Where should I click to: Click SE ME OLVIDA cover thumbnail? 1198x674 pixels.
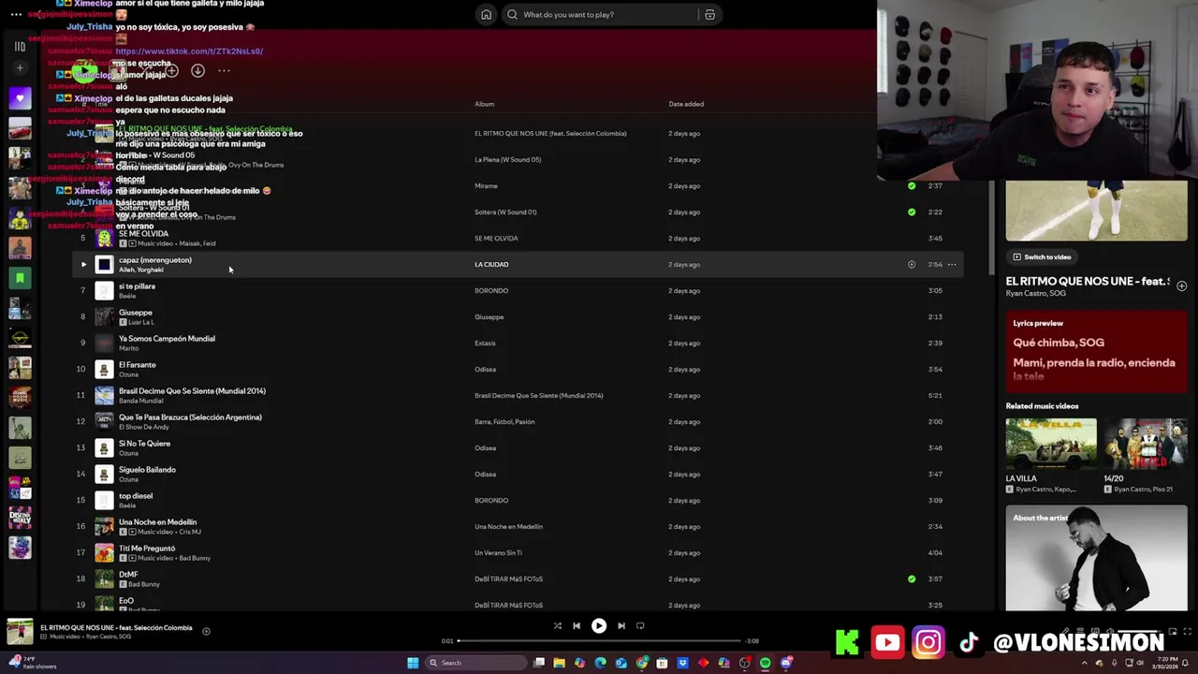(x=104, y=239)
